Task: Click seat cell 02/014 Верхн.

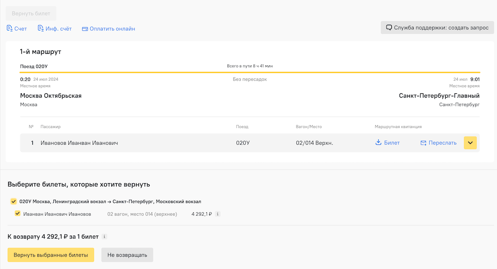Action: click(x=314, y=143)
